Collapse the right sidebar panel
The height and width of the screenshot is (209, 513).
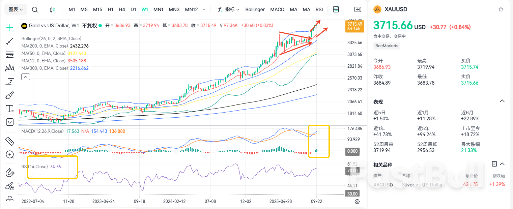pyautogui.click(x=358, y=9)
